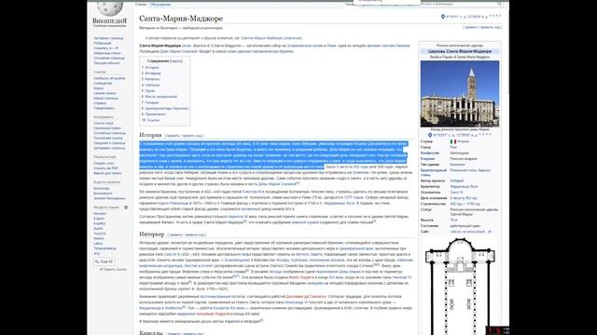Go to contents item '3 Капеллы'
The width and height of the screenshot is (597, 335).
click(151, 79)
